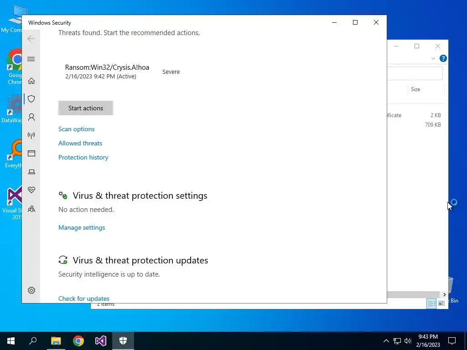Minimize the Windows Security window

[334, 22]
